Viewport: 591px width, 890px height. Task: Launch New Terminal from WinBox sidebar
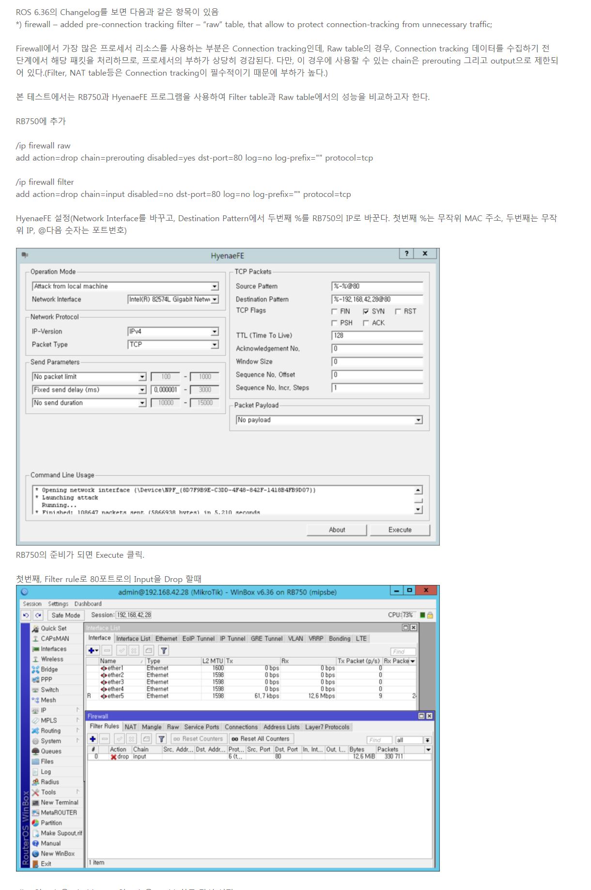pos(59,802)
